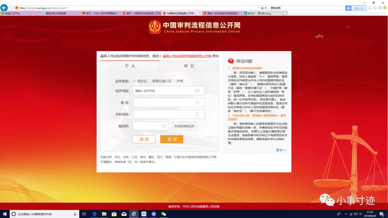This screenshot has height=218, width=388.
Task: Switch to the 首页 - 中华人民共和国最高人 tab
Action: coord(101,13)
